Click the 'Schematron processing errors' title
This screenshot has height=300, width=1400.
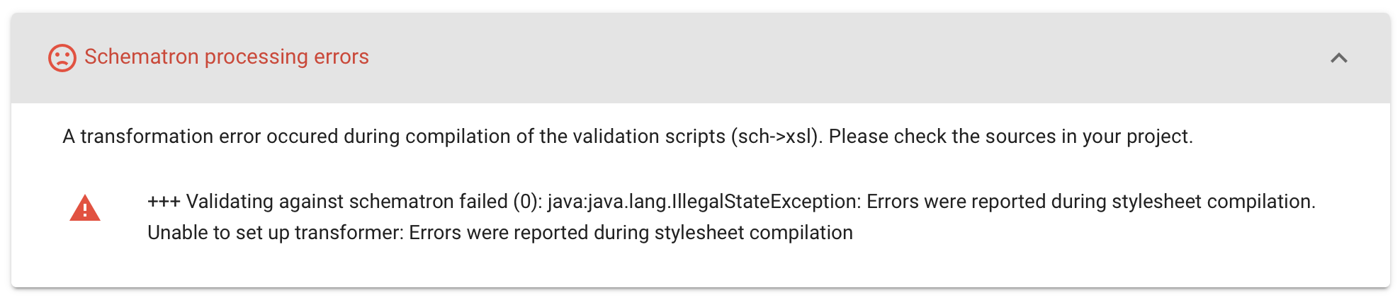[x=226, y=57]
